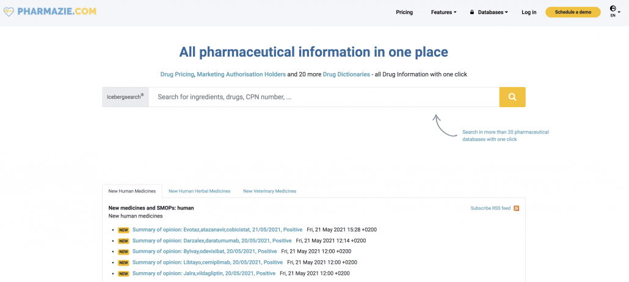Click the Schedule a demo button
Viewport: 629px width, 282px height.
click(x=573, y=12)
